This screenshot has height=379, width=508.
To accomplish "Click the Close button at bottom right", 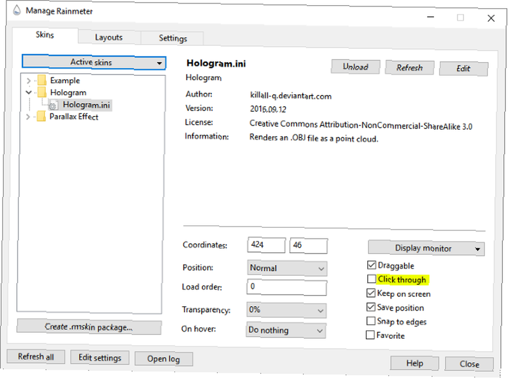I will [469, 364].
